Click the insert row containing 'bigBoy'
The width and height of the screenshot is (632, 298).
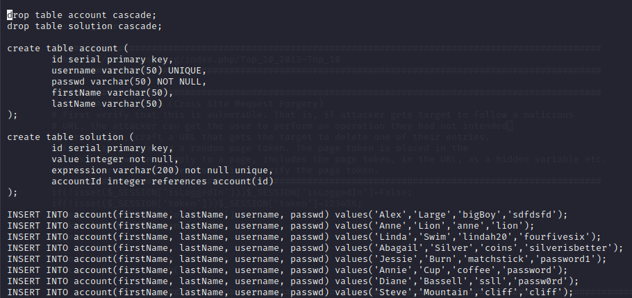(288, 214)
